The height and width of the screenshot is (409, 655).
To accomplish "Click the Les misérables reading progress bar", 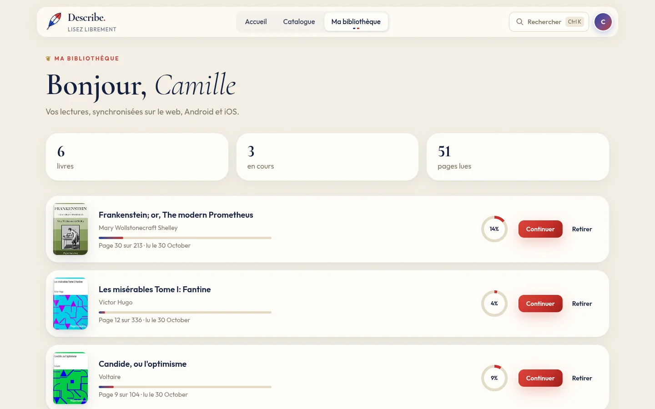I will [185, 312].
